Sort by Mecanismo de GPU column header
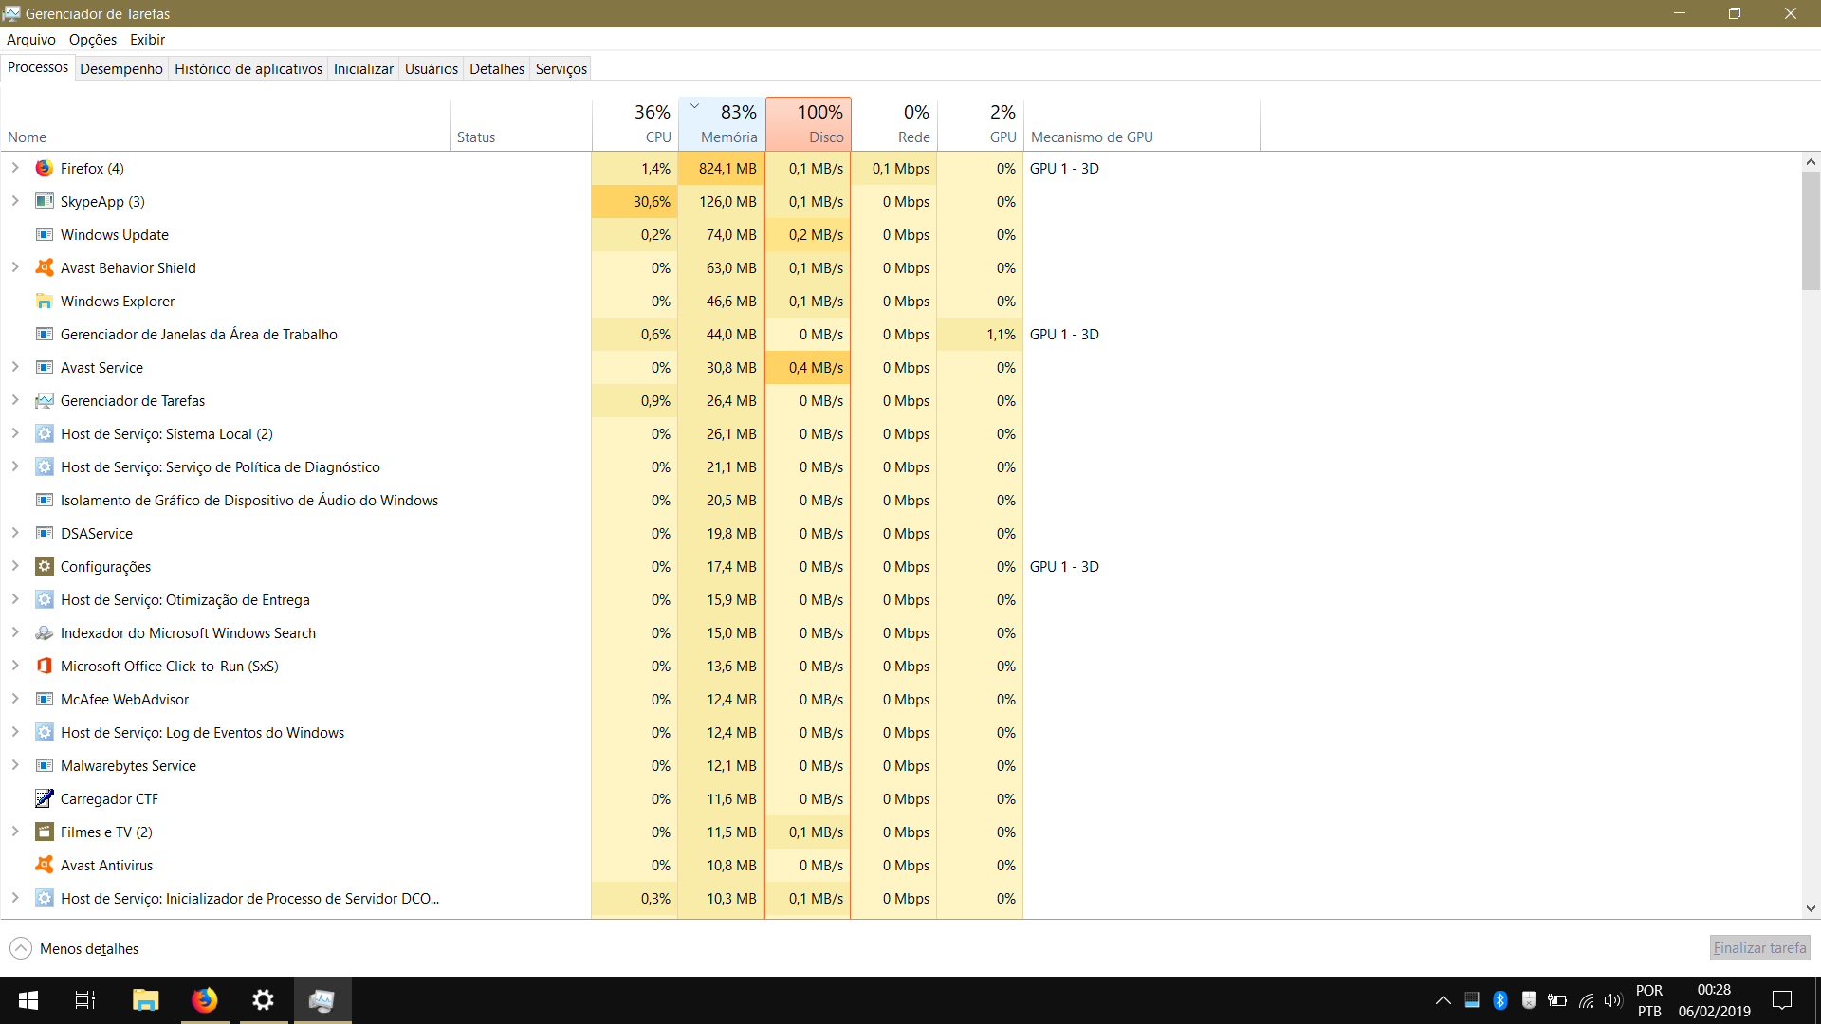This screenshot has height=1024, width=1821. click(1142, 124)
